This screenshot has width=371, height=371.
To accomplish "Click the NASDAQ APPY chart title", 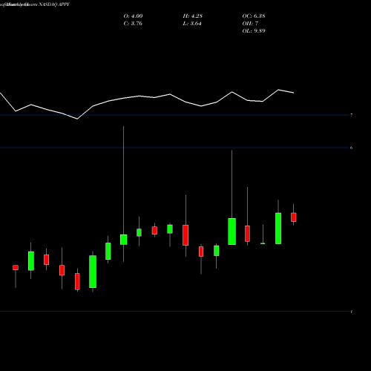I will click(x=54, y=4).
